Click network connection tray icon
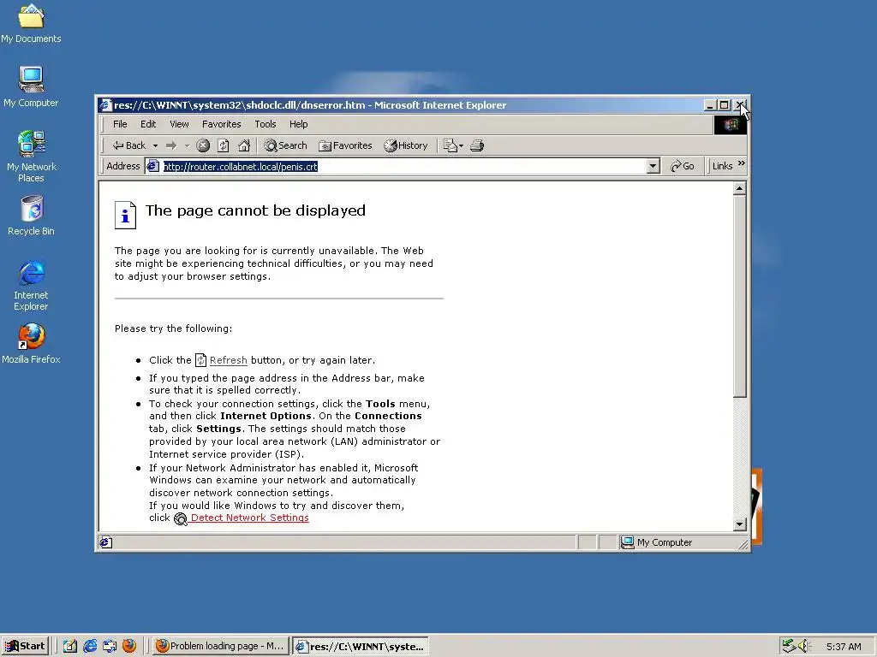The image size is (877, 657). tap(789, 646)
